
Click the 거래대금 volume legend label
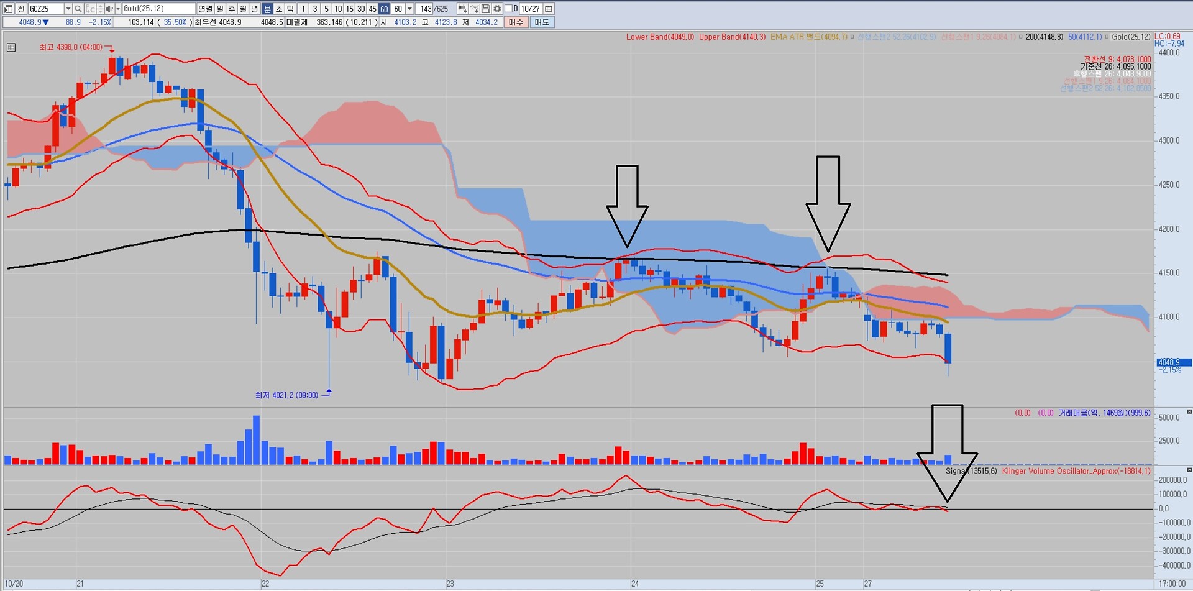click(1105, 413)
